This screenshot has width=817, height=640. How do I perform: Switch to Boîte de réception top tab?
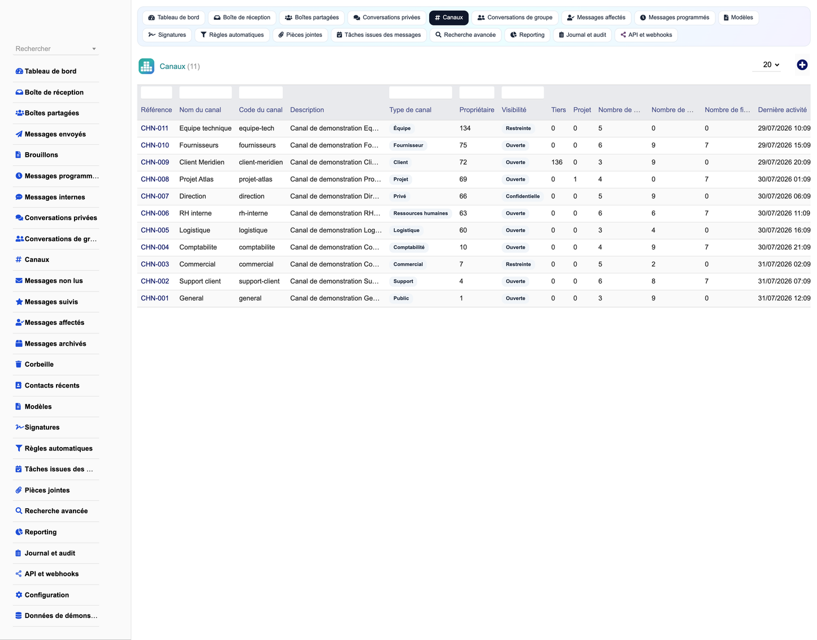click(x=242, y=18)
